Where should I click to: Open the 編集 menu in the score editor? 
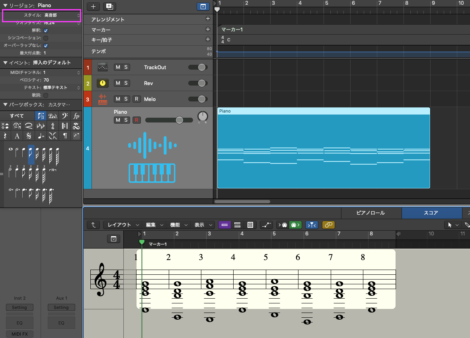pos(154,225)
